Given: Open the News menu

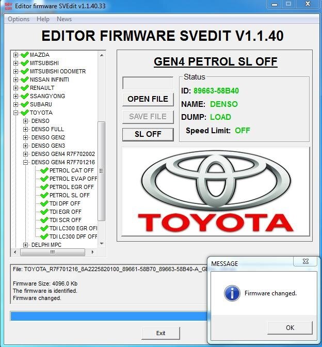Looking at the screenshot, I should pyautogui.click(x=64, y=19).
